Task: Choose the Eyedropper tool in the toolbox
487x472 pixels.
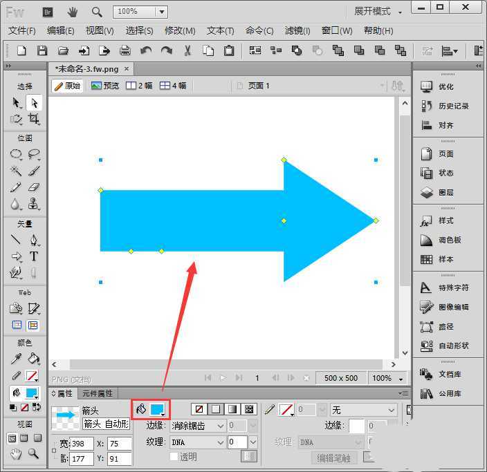Action: [x=16, y=359]
